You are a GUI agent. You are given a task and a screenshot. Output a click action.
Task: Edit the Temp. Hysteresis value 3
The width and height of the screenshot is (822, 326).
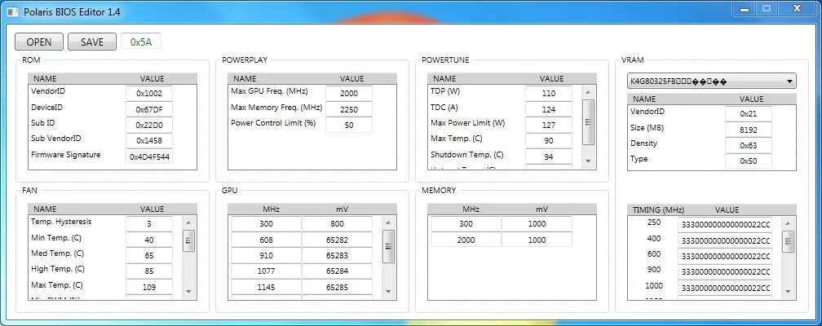[x=149, y=224]
